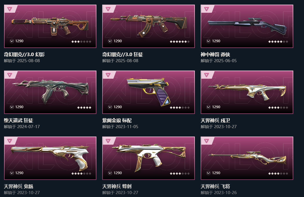The width and height of the screenshot is (304, 197).
Task: Click the title text 紫阙金琅 标配
Action: point(117,121)
